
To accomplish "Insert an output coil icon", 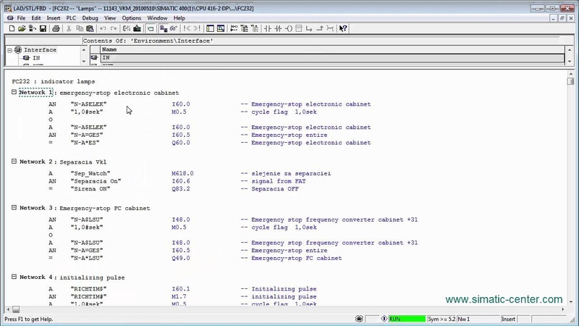I will pos(288,28).
